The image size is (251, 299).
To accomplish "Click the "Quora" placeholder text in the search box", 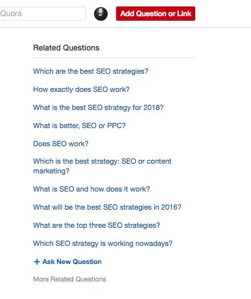I will click(11, 14).
